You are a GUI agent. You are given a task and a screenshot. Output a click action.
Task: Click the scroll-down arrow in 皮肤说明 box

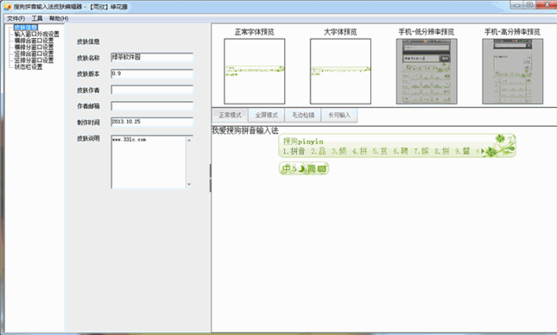(189, 185)
